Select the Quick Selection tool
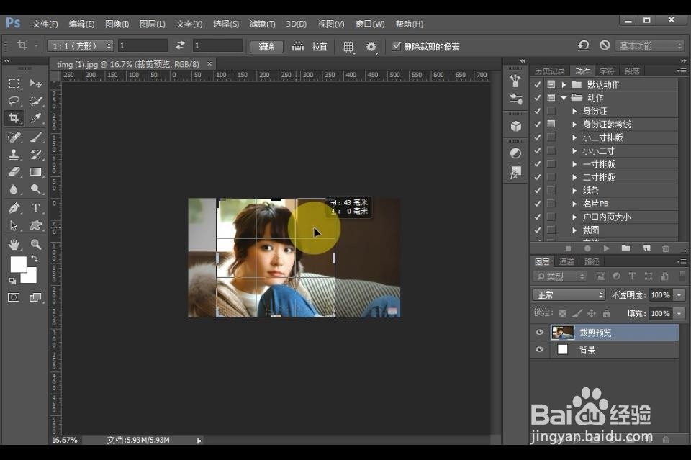The height and width of the screenshot is (460, 691). [x=36, y=101]
